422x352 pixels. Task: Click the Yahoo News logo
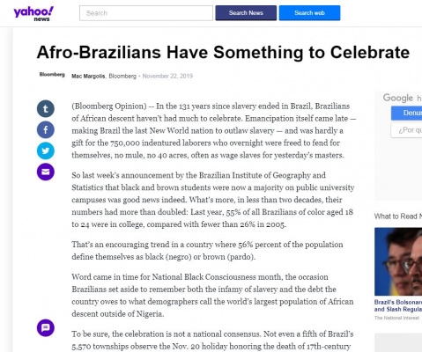[x=33, y=14]
